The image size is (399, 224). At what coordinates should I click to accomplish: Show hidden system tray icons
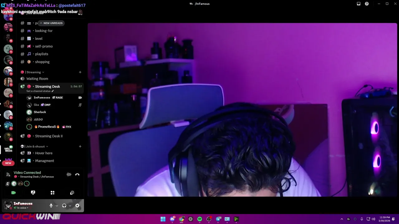342,219
